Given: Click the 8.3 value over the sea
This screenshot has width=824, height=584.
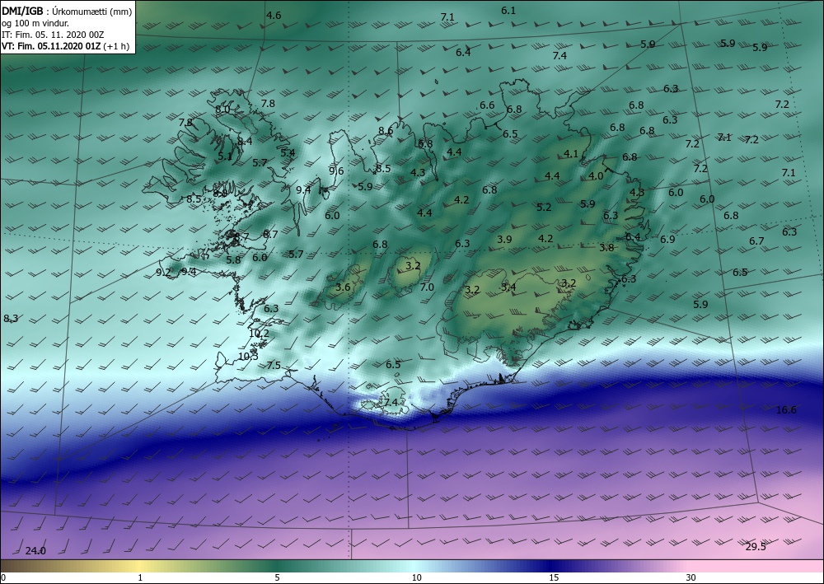Looking at the screenshot, I should coord(11,318).
